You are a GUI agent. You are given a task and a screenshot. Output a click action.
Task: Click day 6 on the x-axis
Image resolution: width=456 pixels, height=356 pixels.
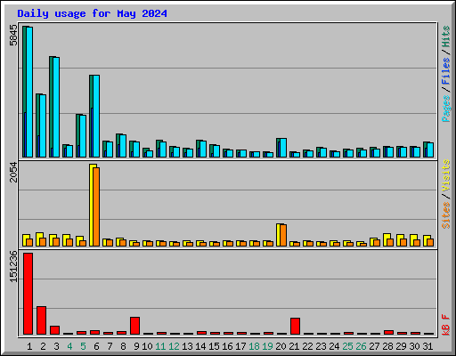(x=96, y=346)
